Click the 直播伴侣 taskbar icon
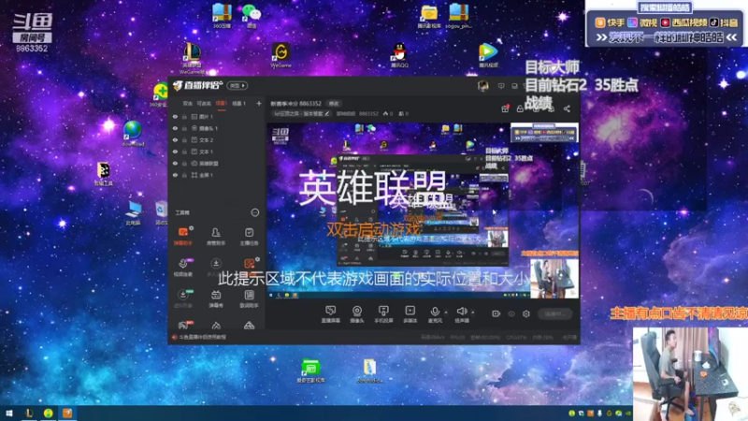Image resolution: width=748 pixels, height=421 pixels. 67,413
